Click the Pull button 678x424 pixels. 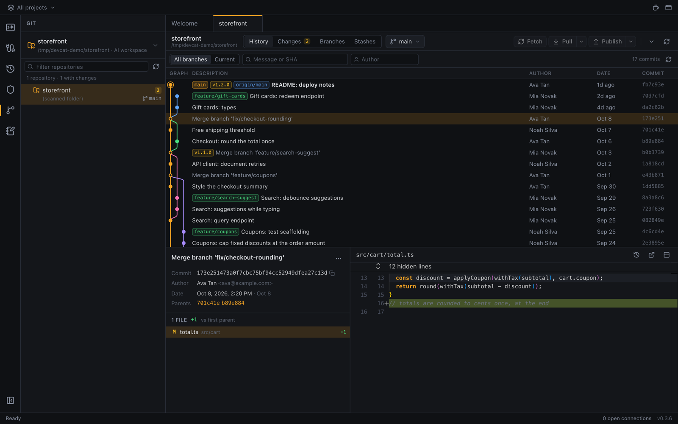pos(563,42)
